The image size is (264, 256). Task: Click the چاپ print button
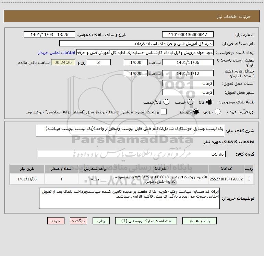click(x=101, y=221)
